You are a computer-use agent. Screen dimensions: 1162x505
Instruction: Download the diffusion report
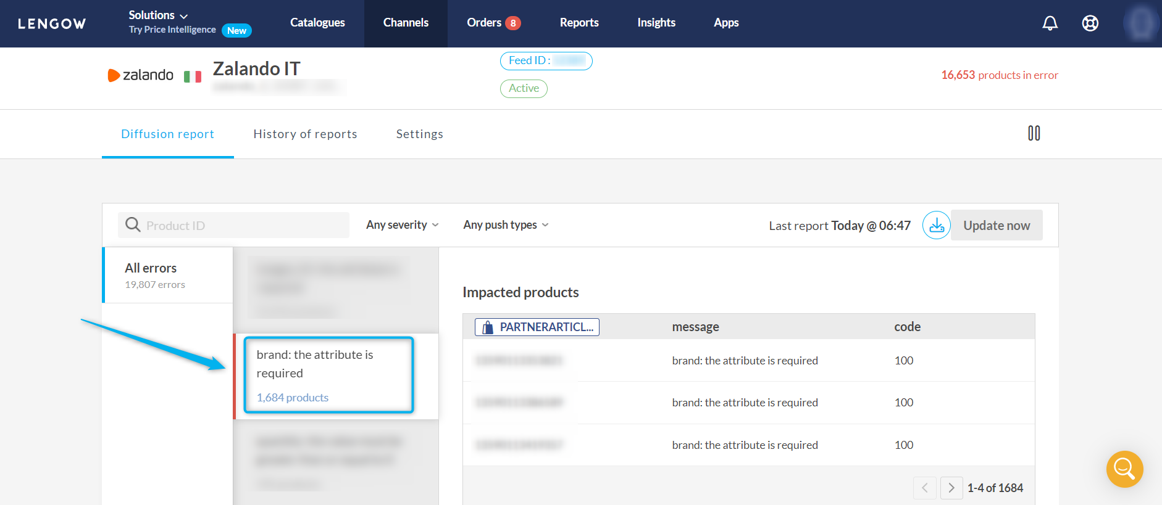936,225
